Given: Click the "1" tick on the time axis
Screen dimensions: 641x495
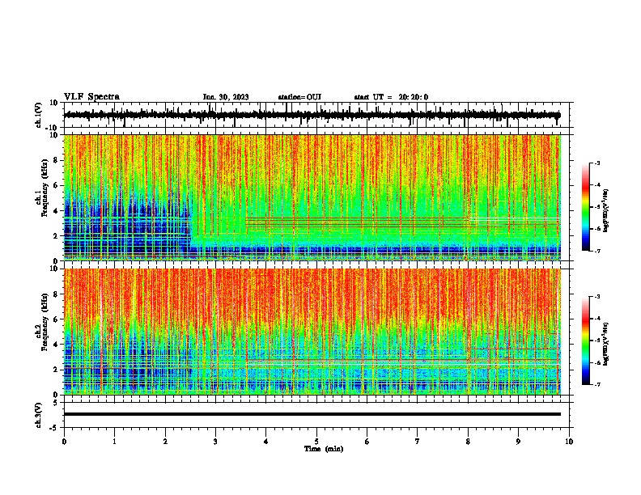Looking at the screenshot, I should [114, 442].
